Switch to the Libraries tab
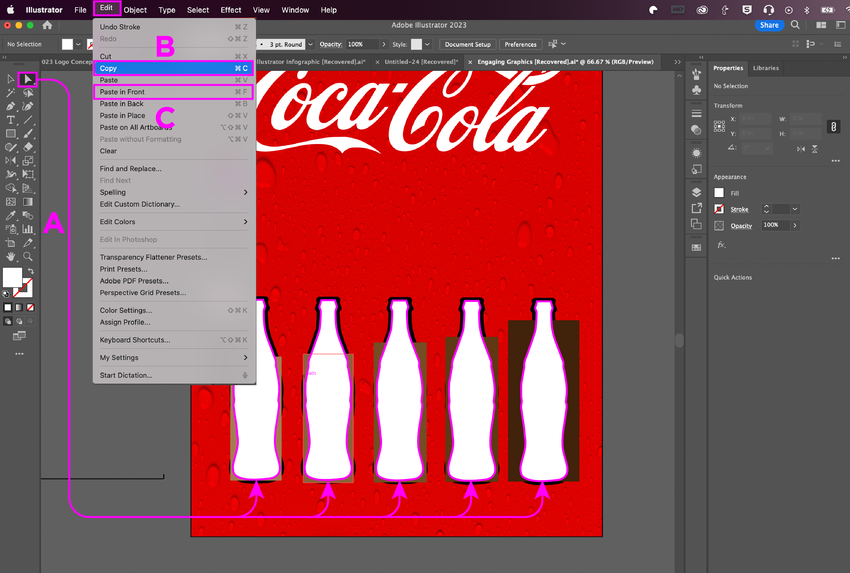The image size is (850, 573). point(766,68)
